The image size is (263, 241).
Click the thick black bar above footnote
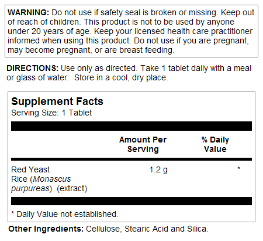(x=131, y=201)
